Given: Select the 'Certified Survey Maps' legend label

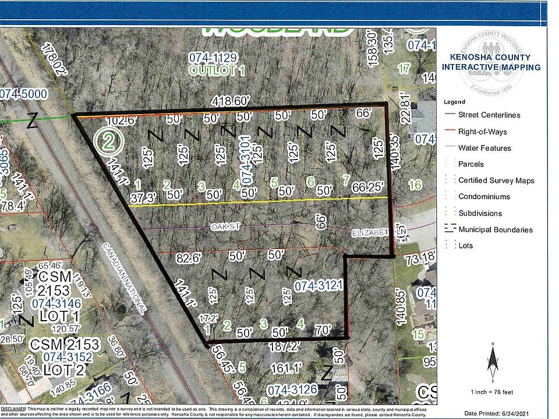Looking at the screenshot, I should [496, 180].
